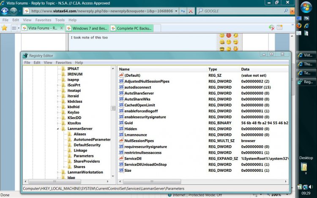The width and height of the screenshot is (317, 198).
Task: Open the Registry Editor Help menu
Action: click(79, 62)
